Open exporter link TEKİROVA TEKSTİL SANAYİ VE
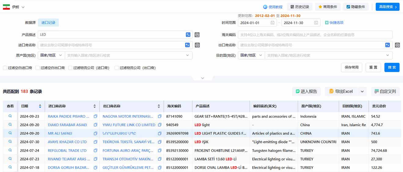This screenshot has height=172, width=403. tap(129, 142)
